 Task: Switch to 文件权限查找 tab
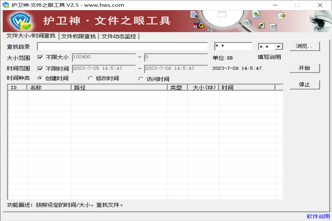point(79,37)
